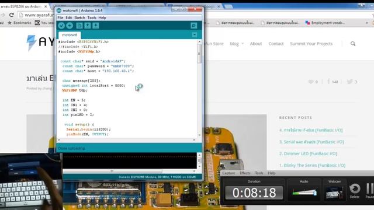Click the New sketch icon in Arduino toolbar
The width and height of the screenshot is (374, 210).
[79, 26]
